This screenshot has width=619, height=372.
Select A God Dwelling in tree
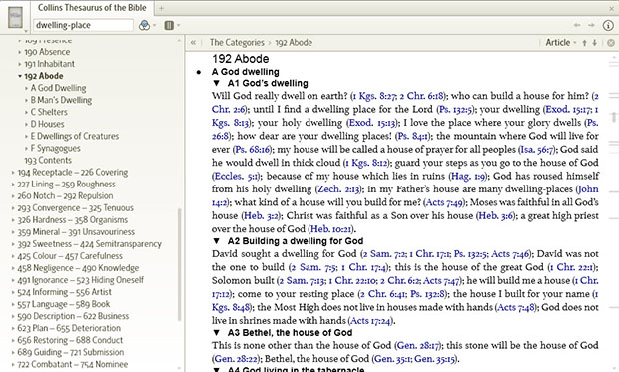coord(59,88)
